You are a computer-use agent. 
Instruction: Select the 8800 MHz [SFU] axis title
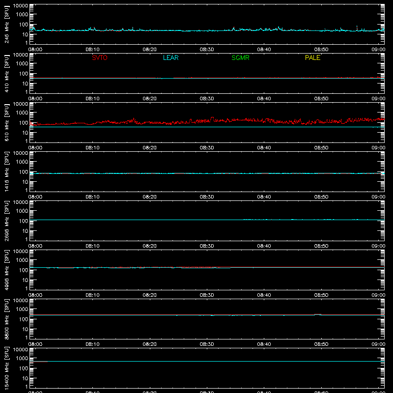point(6,319)
